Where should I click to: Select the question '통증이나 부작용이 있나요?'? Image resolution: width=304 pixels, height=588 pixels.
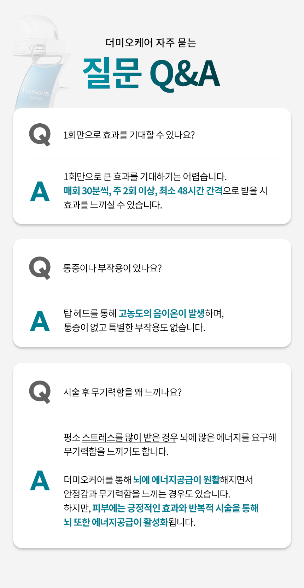(112, 268)
